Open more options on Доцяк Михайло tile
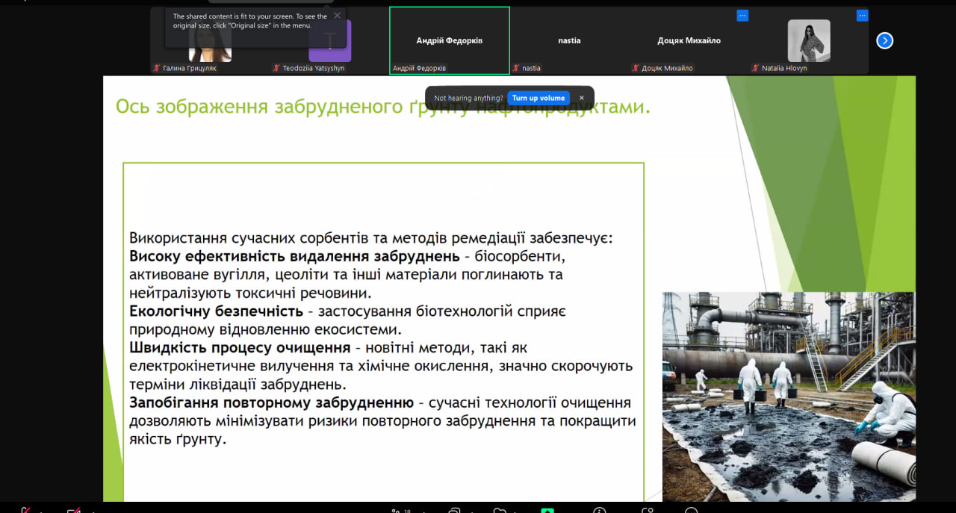Image resolution: width=956 pixels, height=513 pixels. [x=742, y=15]
